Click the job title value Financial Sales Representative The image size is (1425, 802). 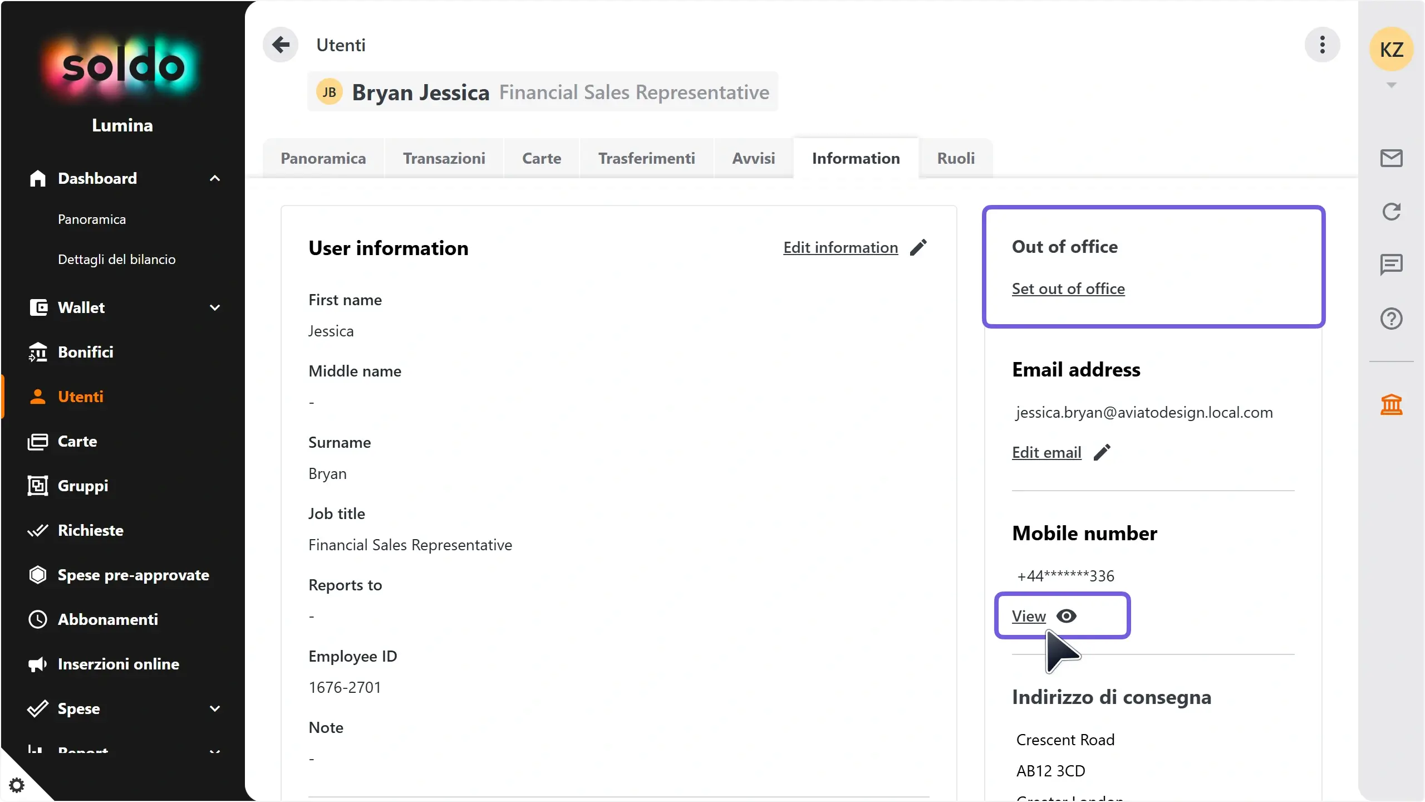410,545
